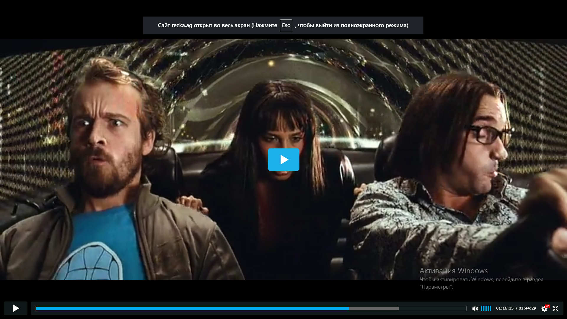Jump to the buffered grey portion of timeline
Viewport: 567px width, 319px height.
(x=374, y=308)
